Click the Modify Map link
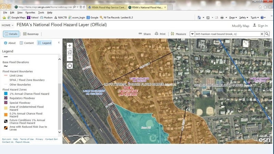 pyautogui.click(x=240, y=26)
